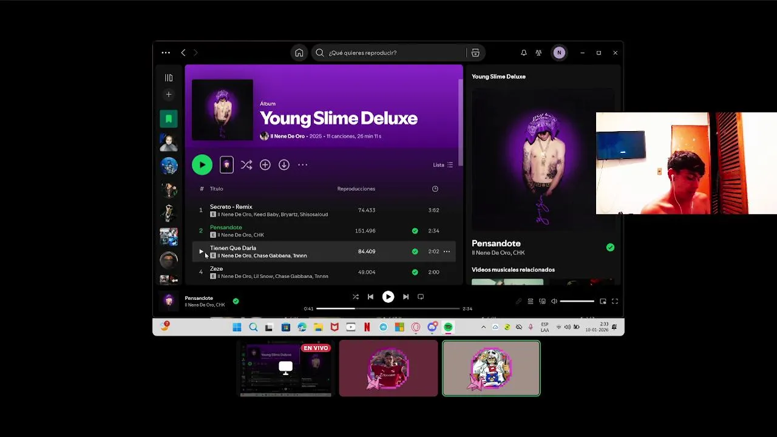Open more options for Tienen Que Darla
The image size is (777, 437).
tap(447, 251)
